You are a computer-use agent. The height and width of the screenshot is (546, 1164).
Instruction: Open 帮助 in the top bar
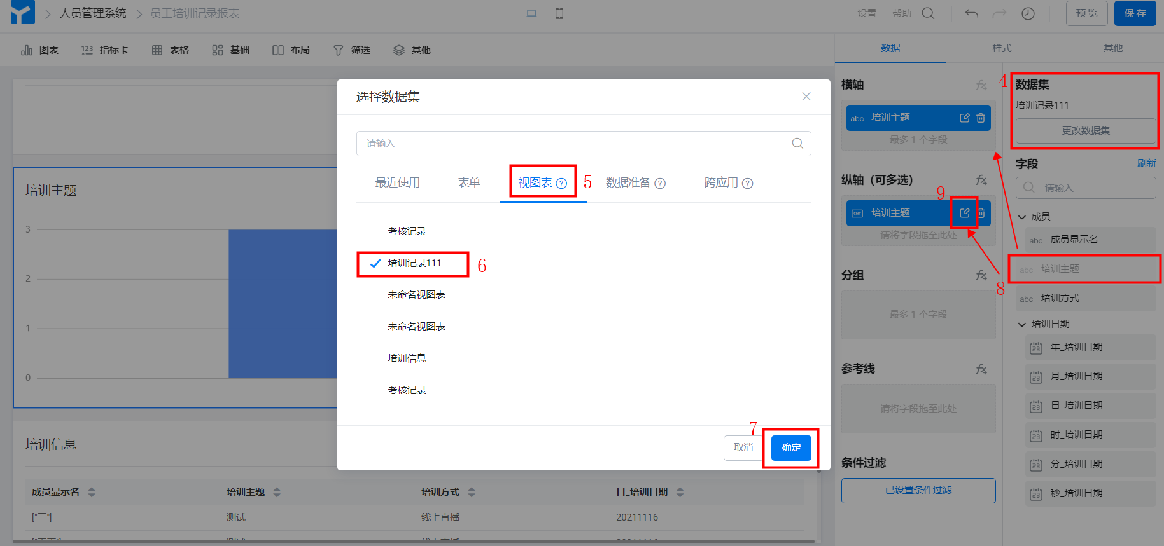(902, 13)
